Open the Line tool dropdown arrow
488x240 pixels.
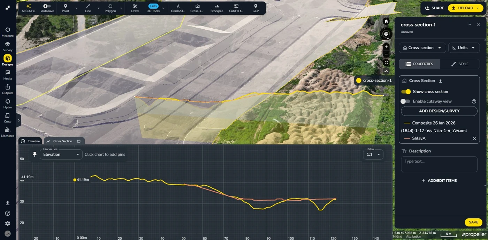(x=99, y=8)
